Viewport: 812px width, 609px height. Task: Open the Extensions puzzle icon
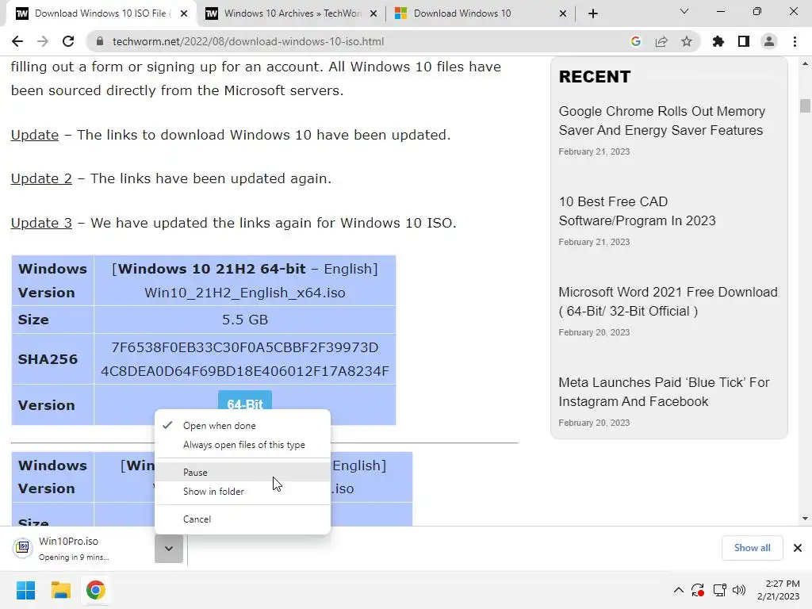click(x=718, y=41)
